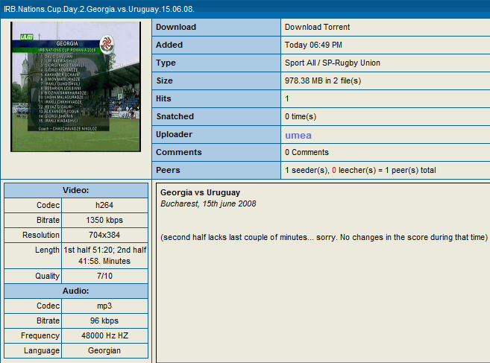Click the Size row label
The width and height of the screenshot is (490, 363).
pyautogui.click(x=164, y=81)
